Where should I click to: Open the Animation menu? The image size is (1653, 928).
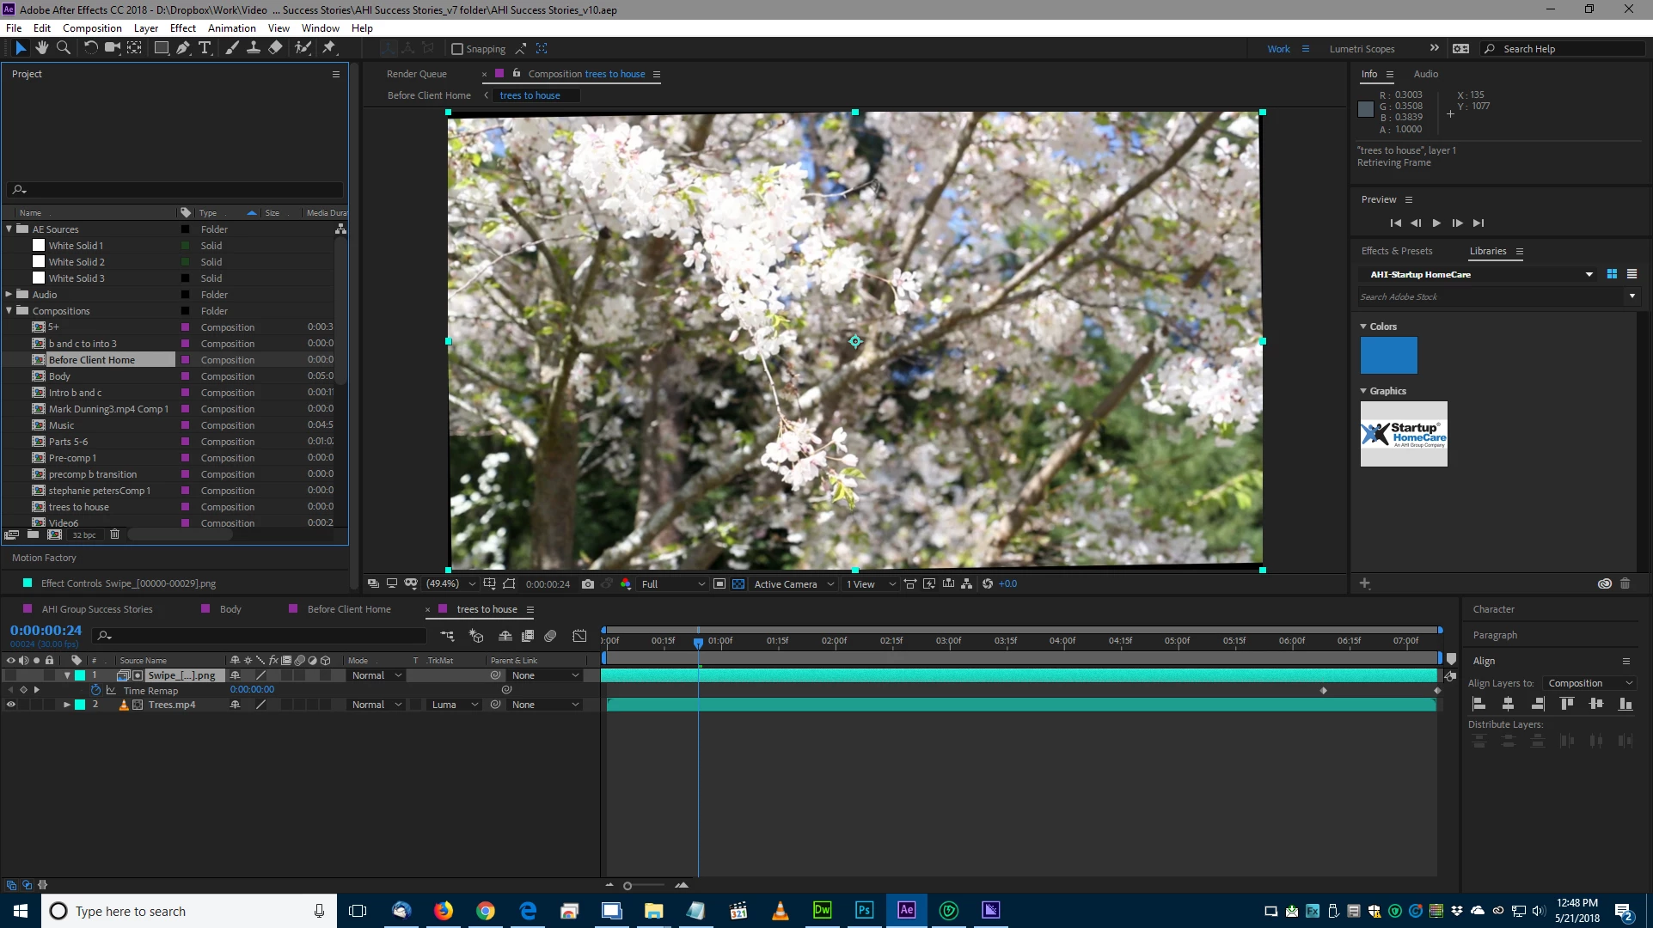click(x=231, y=27)
